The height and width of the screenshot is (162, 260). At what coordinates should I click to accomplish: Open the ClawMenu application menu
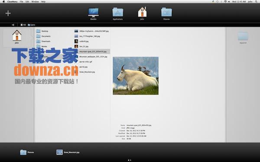click(x=12, y=1)
